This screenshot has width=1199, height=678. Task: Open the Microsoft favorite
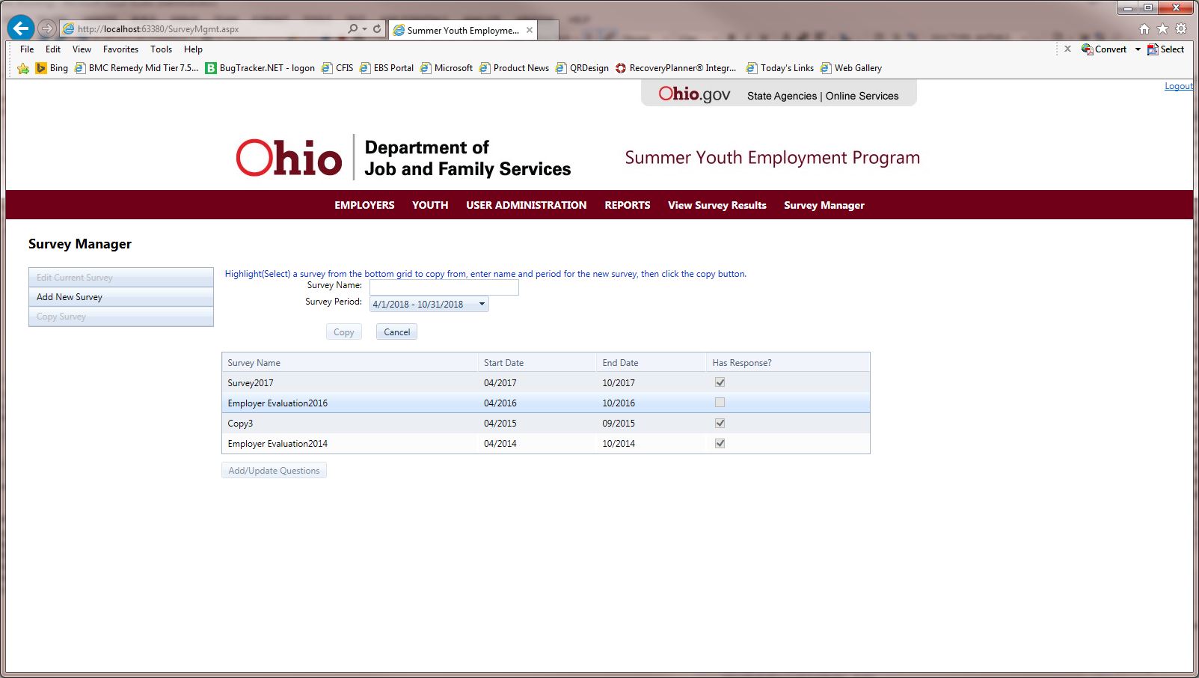click(x=446, y=68)
